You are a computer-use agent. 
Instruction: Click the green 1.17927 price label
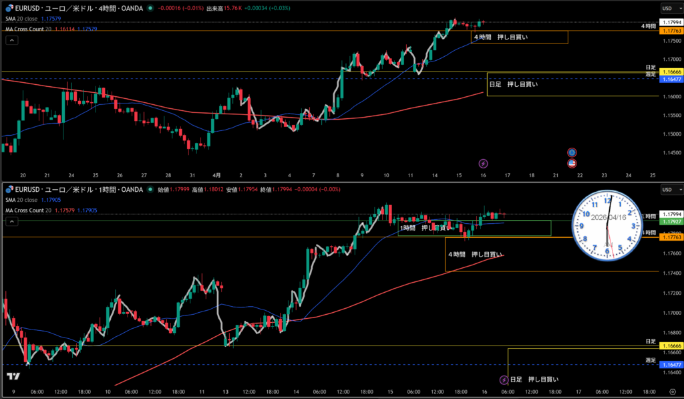pyautogui.click(x=671, y=221)
